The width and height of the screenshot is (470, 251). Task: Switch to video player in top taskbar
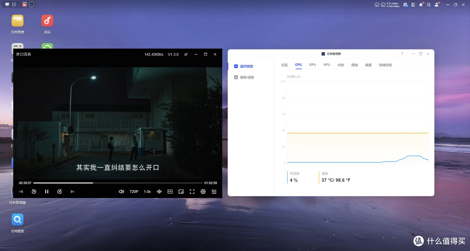tap(24, 4)
